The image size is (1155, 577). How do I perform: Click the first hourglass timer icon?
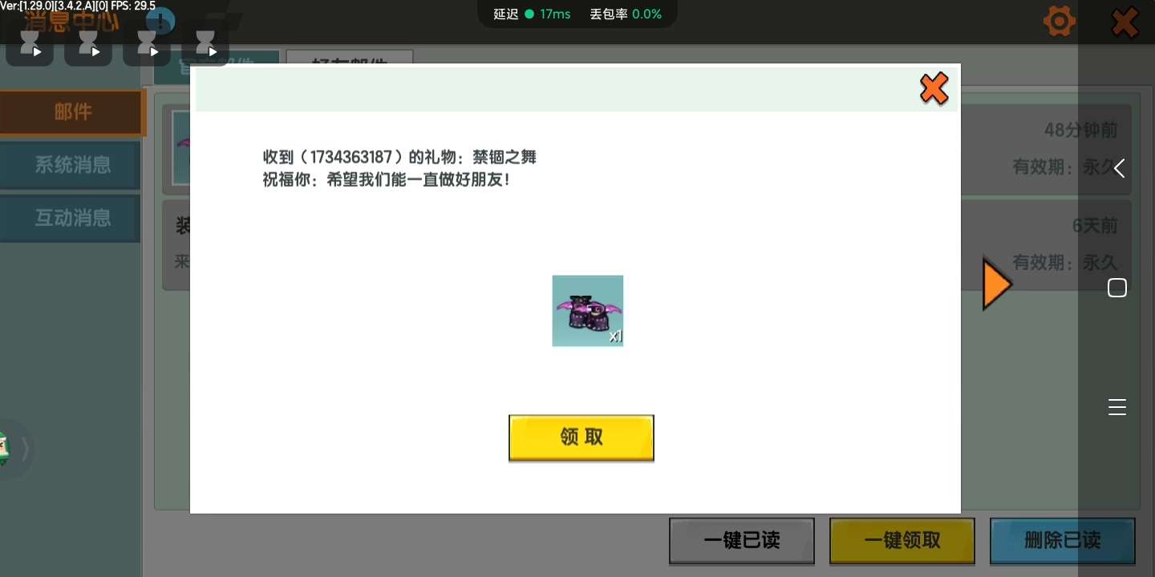(30, 44)
